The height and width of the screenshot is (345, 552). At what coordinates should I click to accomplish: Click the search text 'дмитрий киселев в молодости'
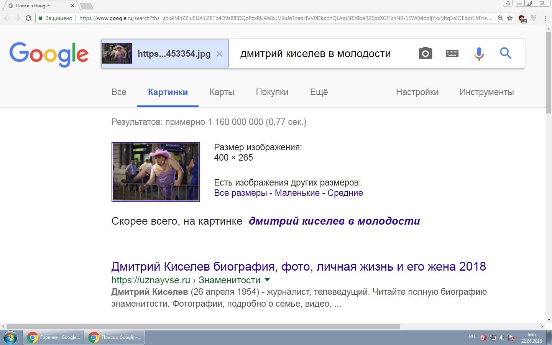315,54
